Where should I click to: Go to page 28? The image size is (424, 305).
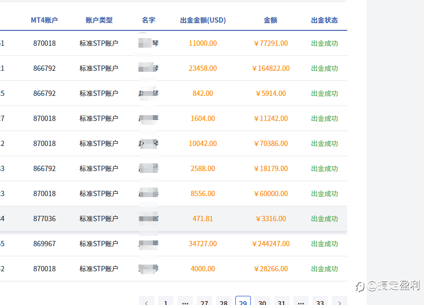pos(224,302)
